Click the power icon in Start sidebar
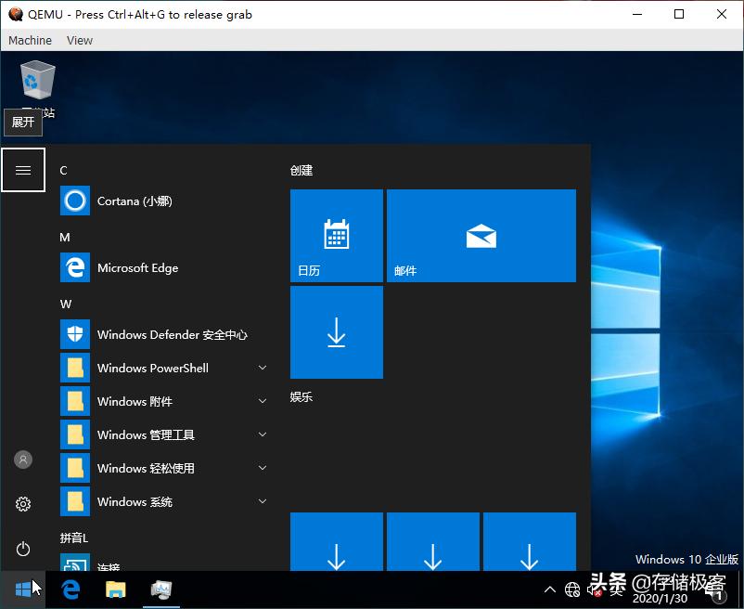This screenshot has width=744, height=609. (x=23, y=549)
